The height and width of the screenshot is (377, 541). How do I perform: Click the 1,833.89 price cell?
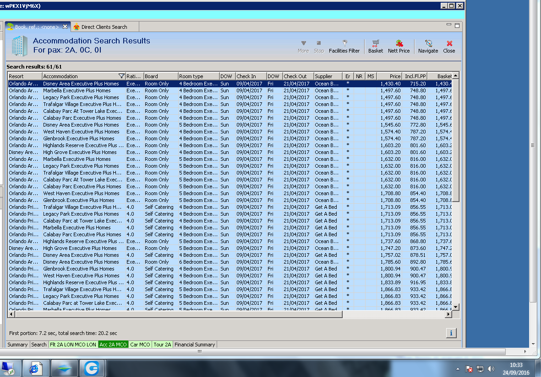click(x=390, y=282)
